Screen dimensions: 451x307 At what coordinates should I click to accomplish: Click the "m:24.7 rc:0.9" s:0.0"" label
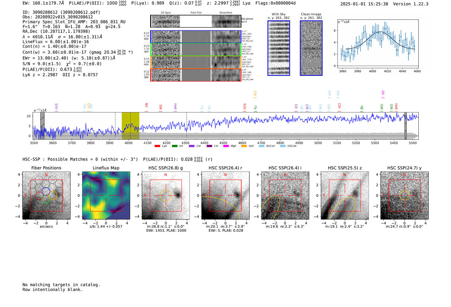pos(405,226)
